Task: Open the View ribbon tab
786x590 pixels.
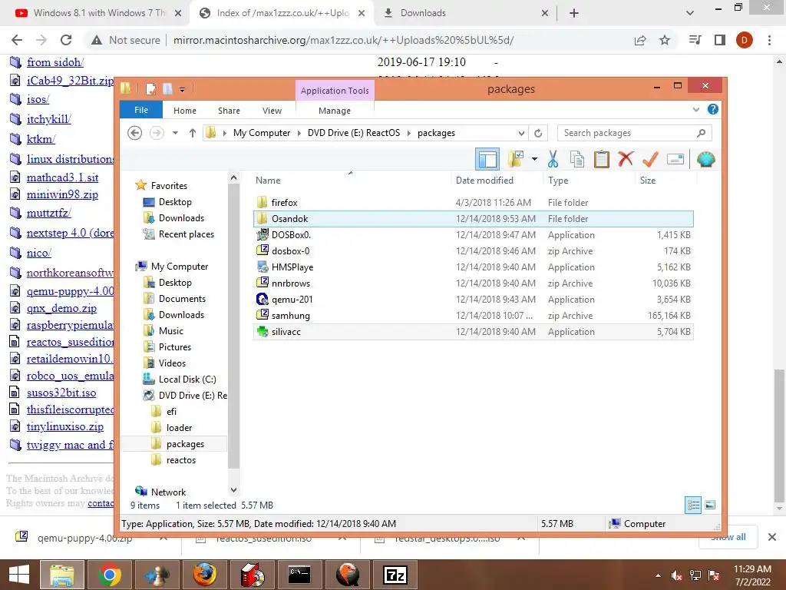Action: point(272,111)
